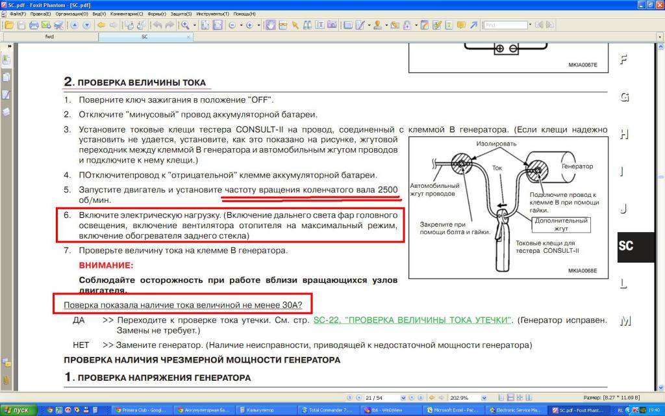Viewport: 665px width, 416px height.
Task: Click the redo arrow icon
Action: [169, 25]
